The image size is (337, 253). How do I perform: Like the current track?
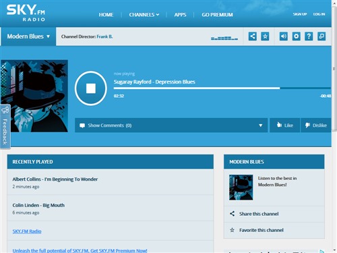point(284,125)
